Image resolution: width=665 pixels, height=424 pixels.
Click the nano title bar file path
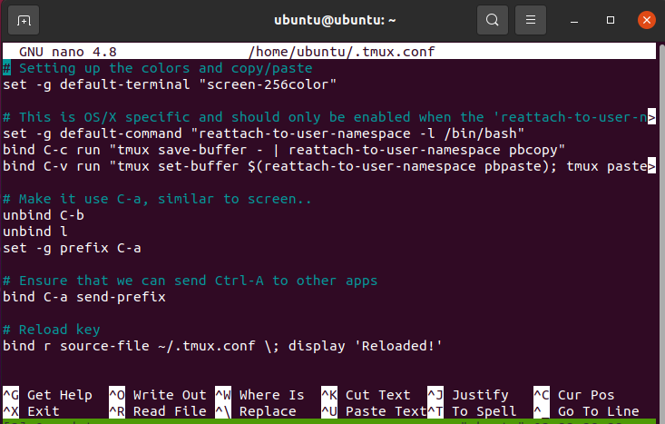tap(341, 52)
